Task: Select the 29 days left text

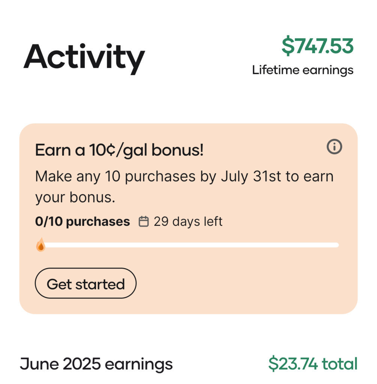Action: pos(188,222)
